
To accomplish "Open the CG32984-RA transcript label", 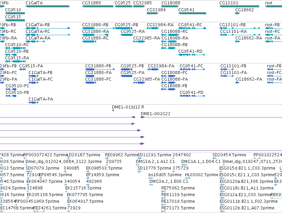I will coord(160,25).
